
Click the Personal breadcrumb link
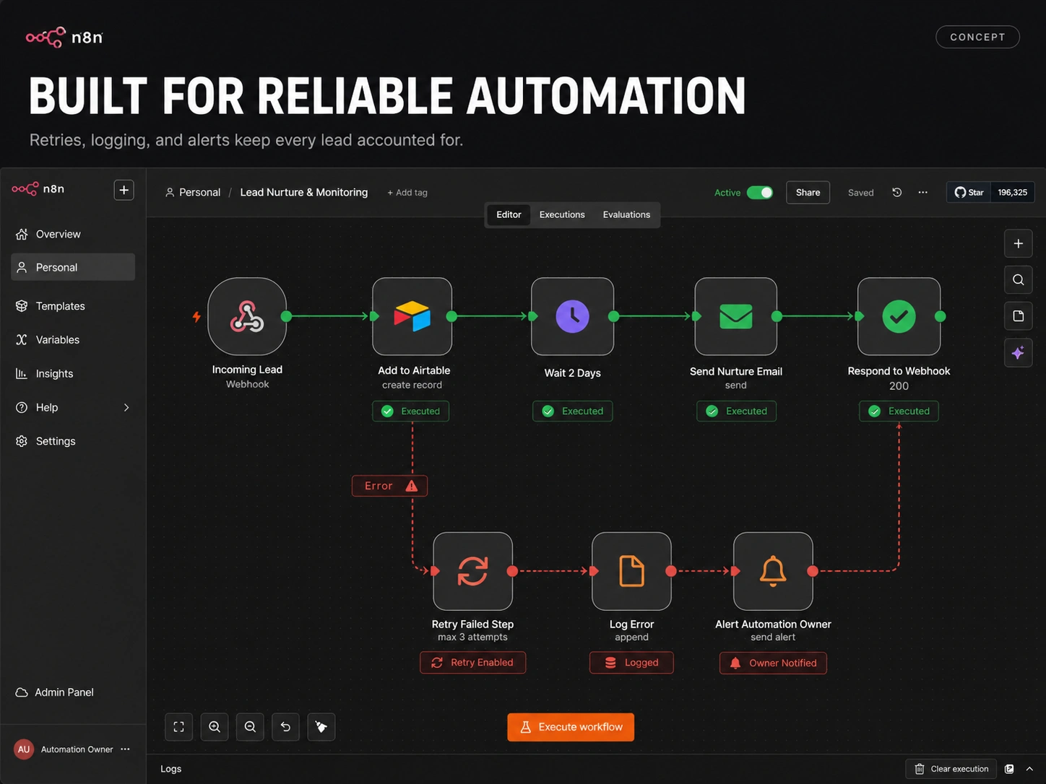click(193, 193)
